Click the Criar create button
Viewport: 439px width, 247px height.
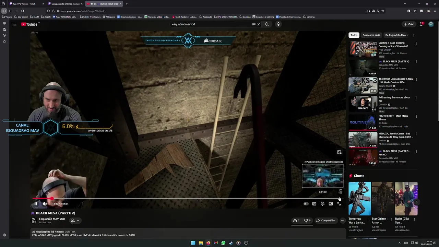[409, 24]
